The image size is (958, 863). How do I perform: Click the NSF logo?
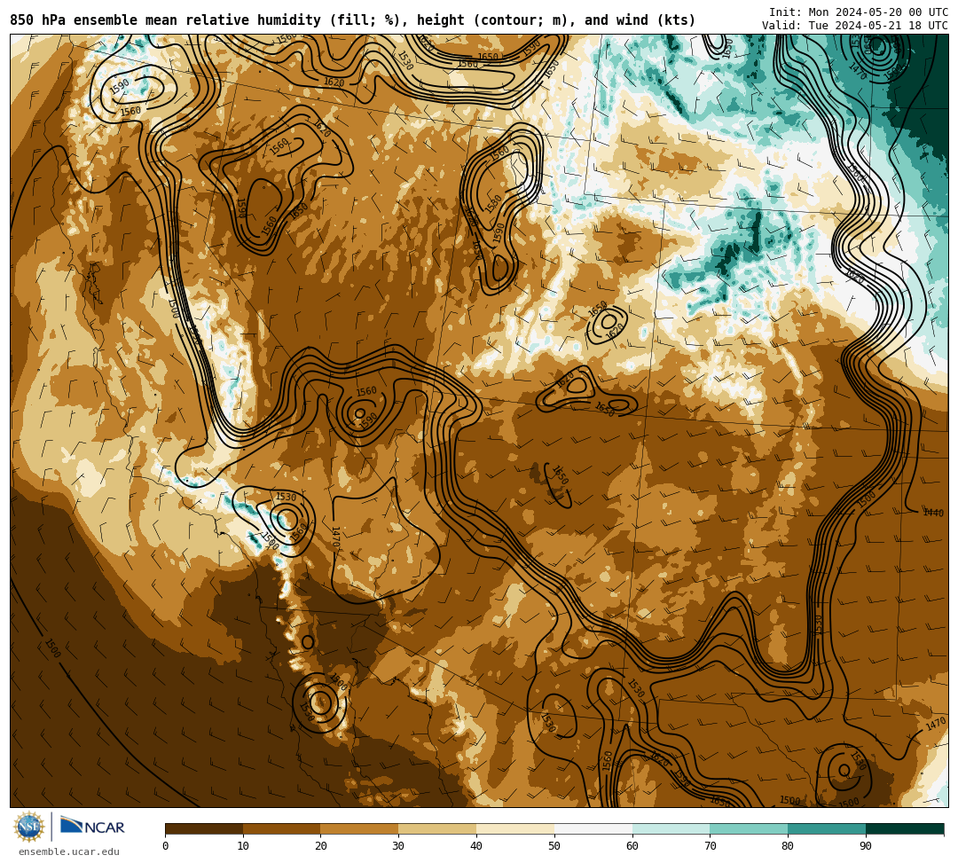coord(29,828)
